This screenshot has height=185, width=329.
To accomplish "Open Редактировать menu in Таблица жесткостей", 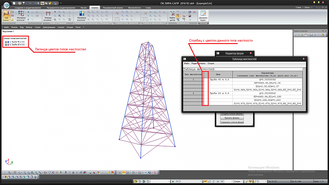I will pos(197,63).
